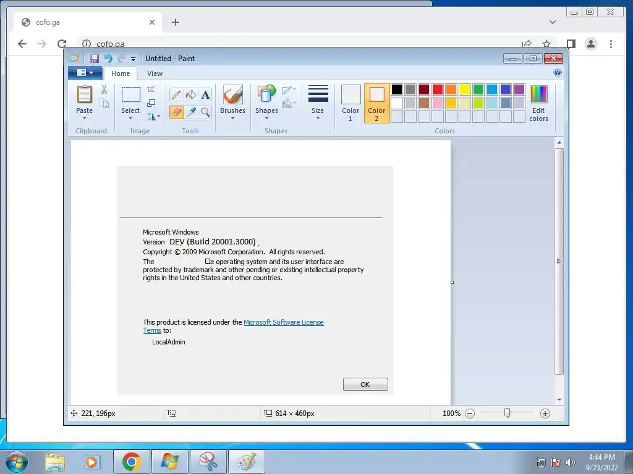633x474 pixels.
Task: Click the Paste clipboard icon
Action: coord(84,94)
